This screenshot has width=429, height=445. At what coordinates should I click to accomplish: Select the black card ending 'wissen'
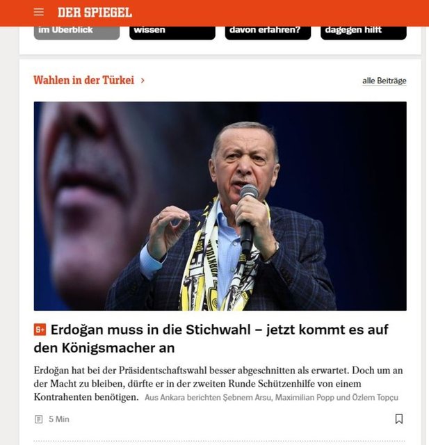[x=172, y=33]
